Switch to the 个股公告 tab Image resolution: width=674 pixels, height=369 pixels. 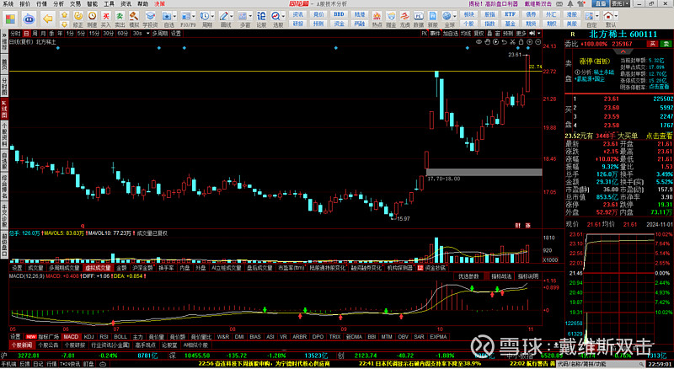tap(48, 345)
